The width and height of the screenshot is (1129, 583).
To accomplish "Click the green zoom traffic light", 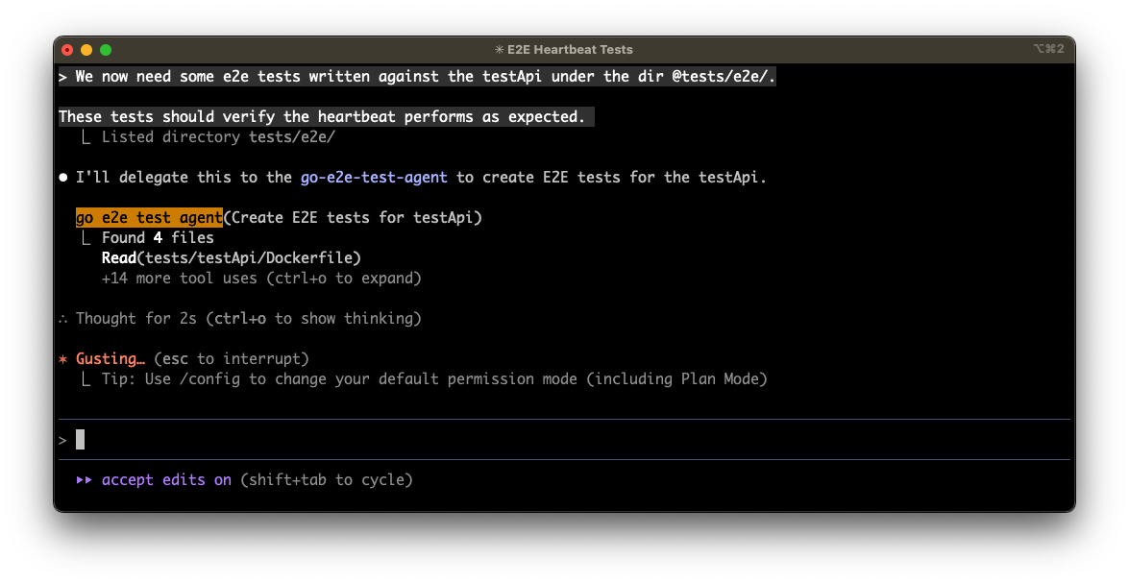I will (106, 49).
